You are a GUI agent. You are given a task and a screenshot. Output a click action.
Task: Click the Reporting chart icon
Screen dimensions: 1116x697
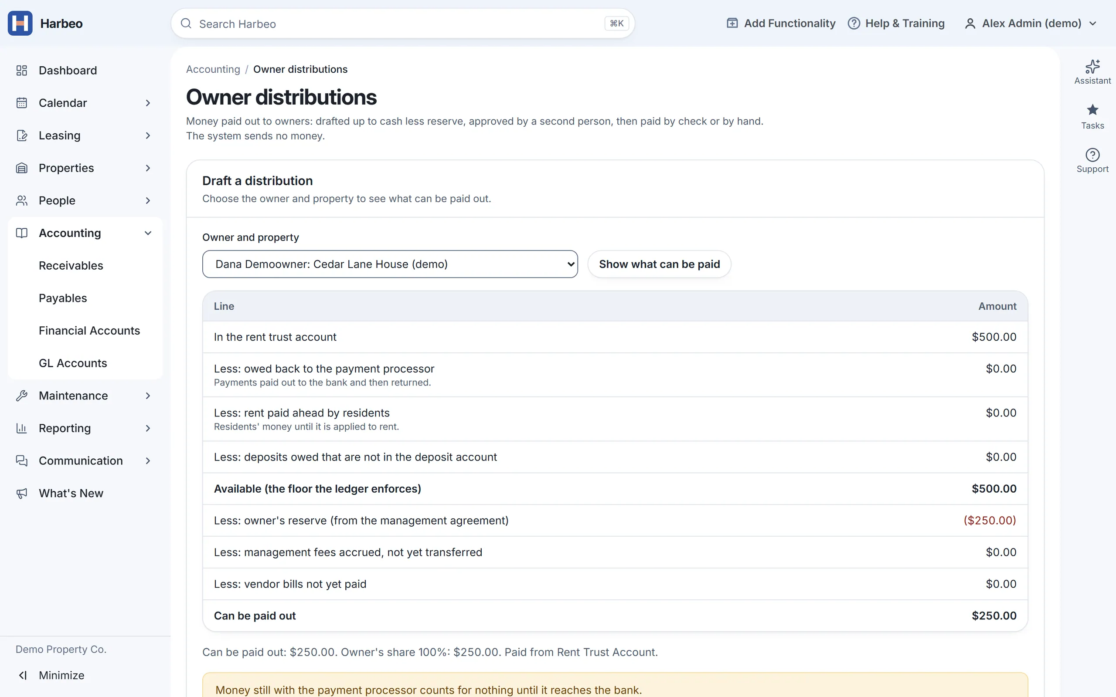[x=22, y=428]
